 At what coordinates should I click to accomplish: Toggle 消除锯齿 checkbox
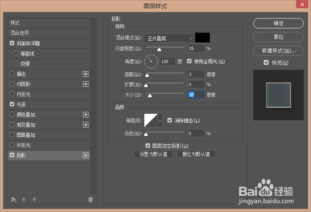click(x=169, y=120)
